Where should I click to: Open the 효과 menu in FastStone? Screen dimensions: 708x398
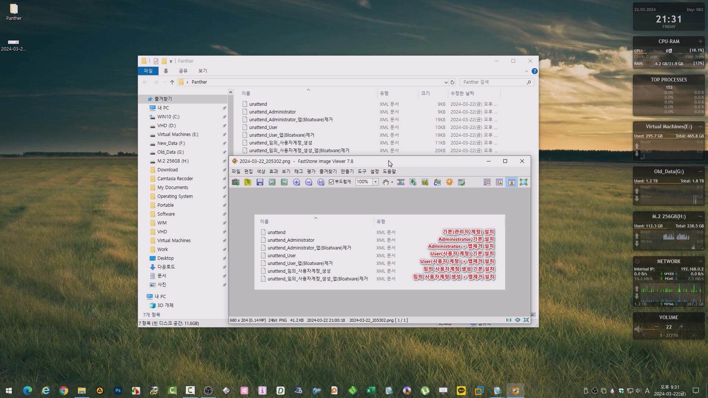pyautogui.click(x=273, y=171)
